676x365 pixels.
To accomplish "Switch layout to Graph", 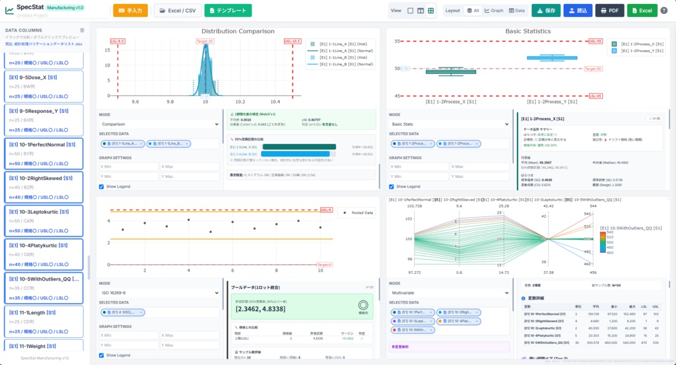I will [x=494, y=11].
